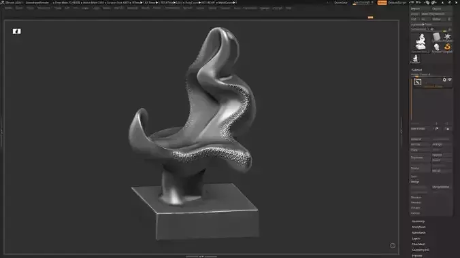Image resolution: width=460 pixels, height=258 pixels.
Task: Expand the Project subsection
Action: [415, 208]
